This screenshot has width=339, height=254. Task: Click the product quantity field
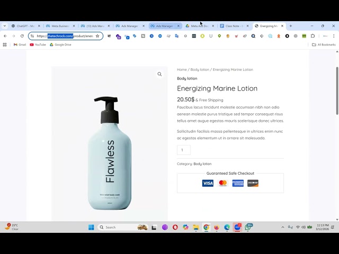pyautogui.click(x=184, y=150)
